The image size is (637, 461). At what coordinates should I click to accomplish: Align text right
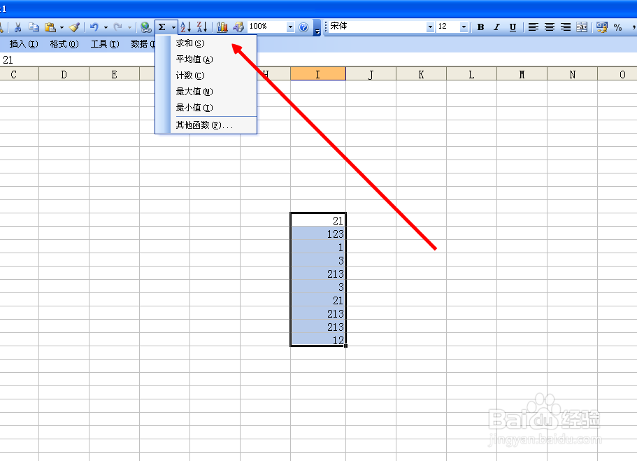point(566,27)
